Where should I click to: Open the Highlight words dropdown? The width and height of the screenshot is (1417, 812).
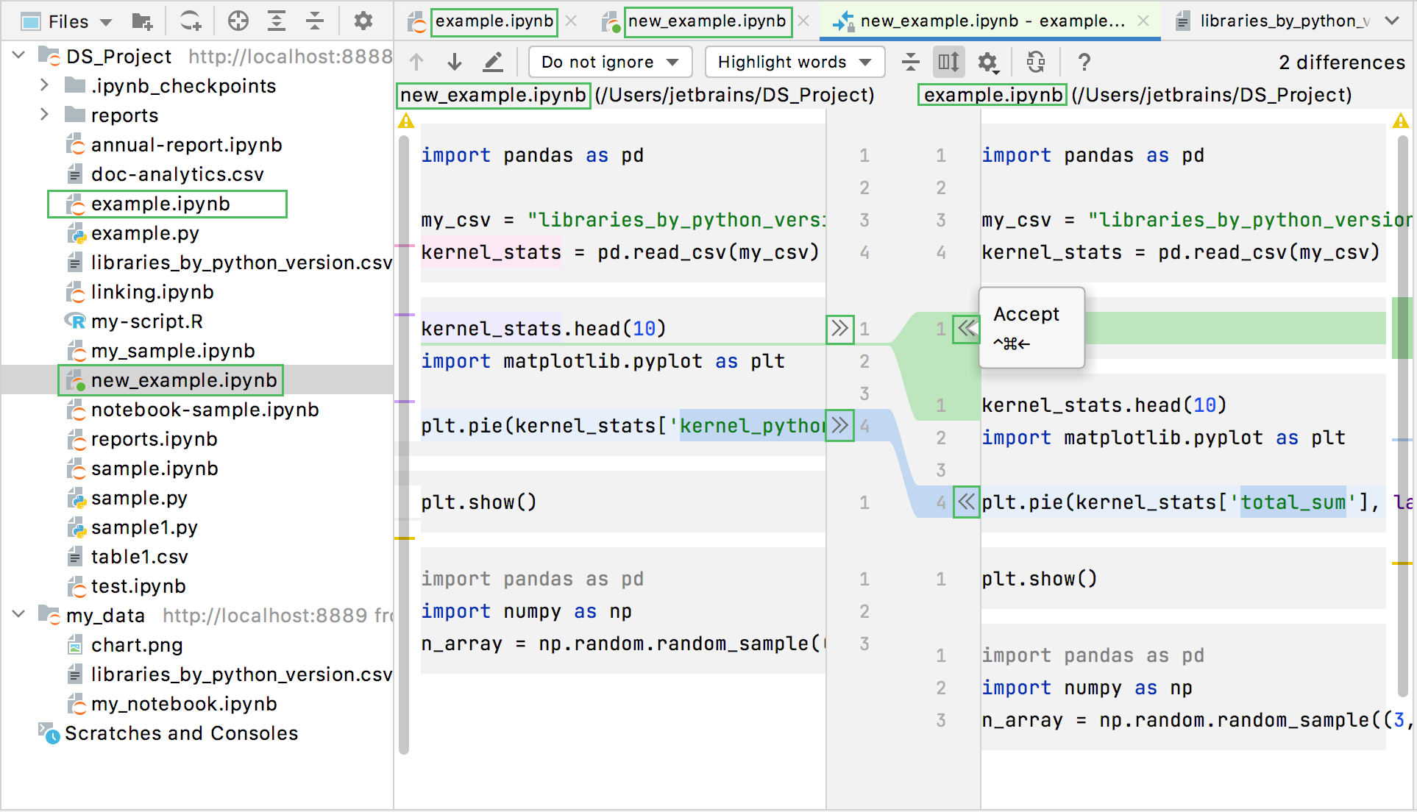tap(794, 63)
